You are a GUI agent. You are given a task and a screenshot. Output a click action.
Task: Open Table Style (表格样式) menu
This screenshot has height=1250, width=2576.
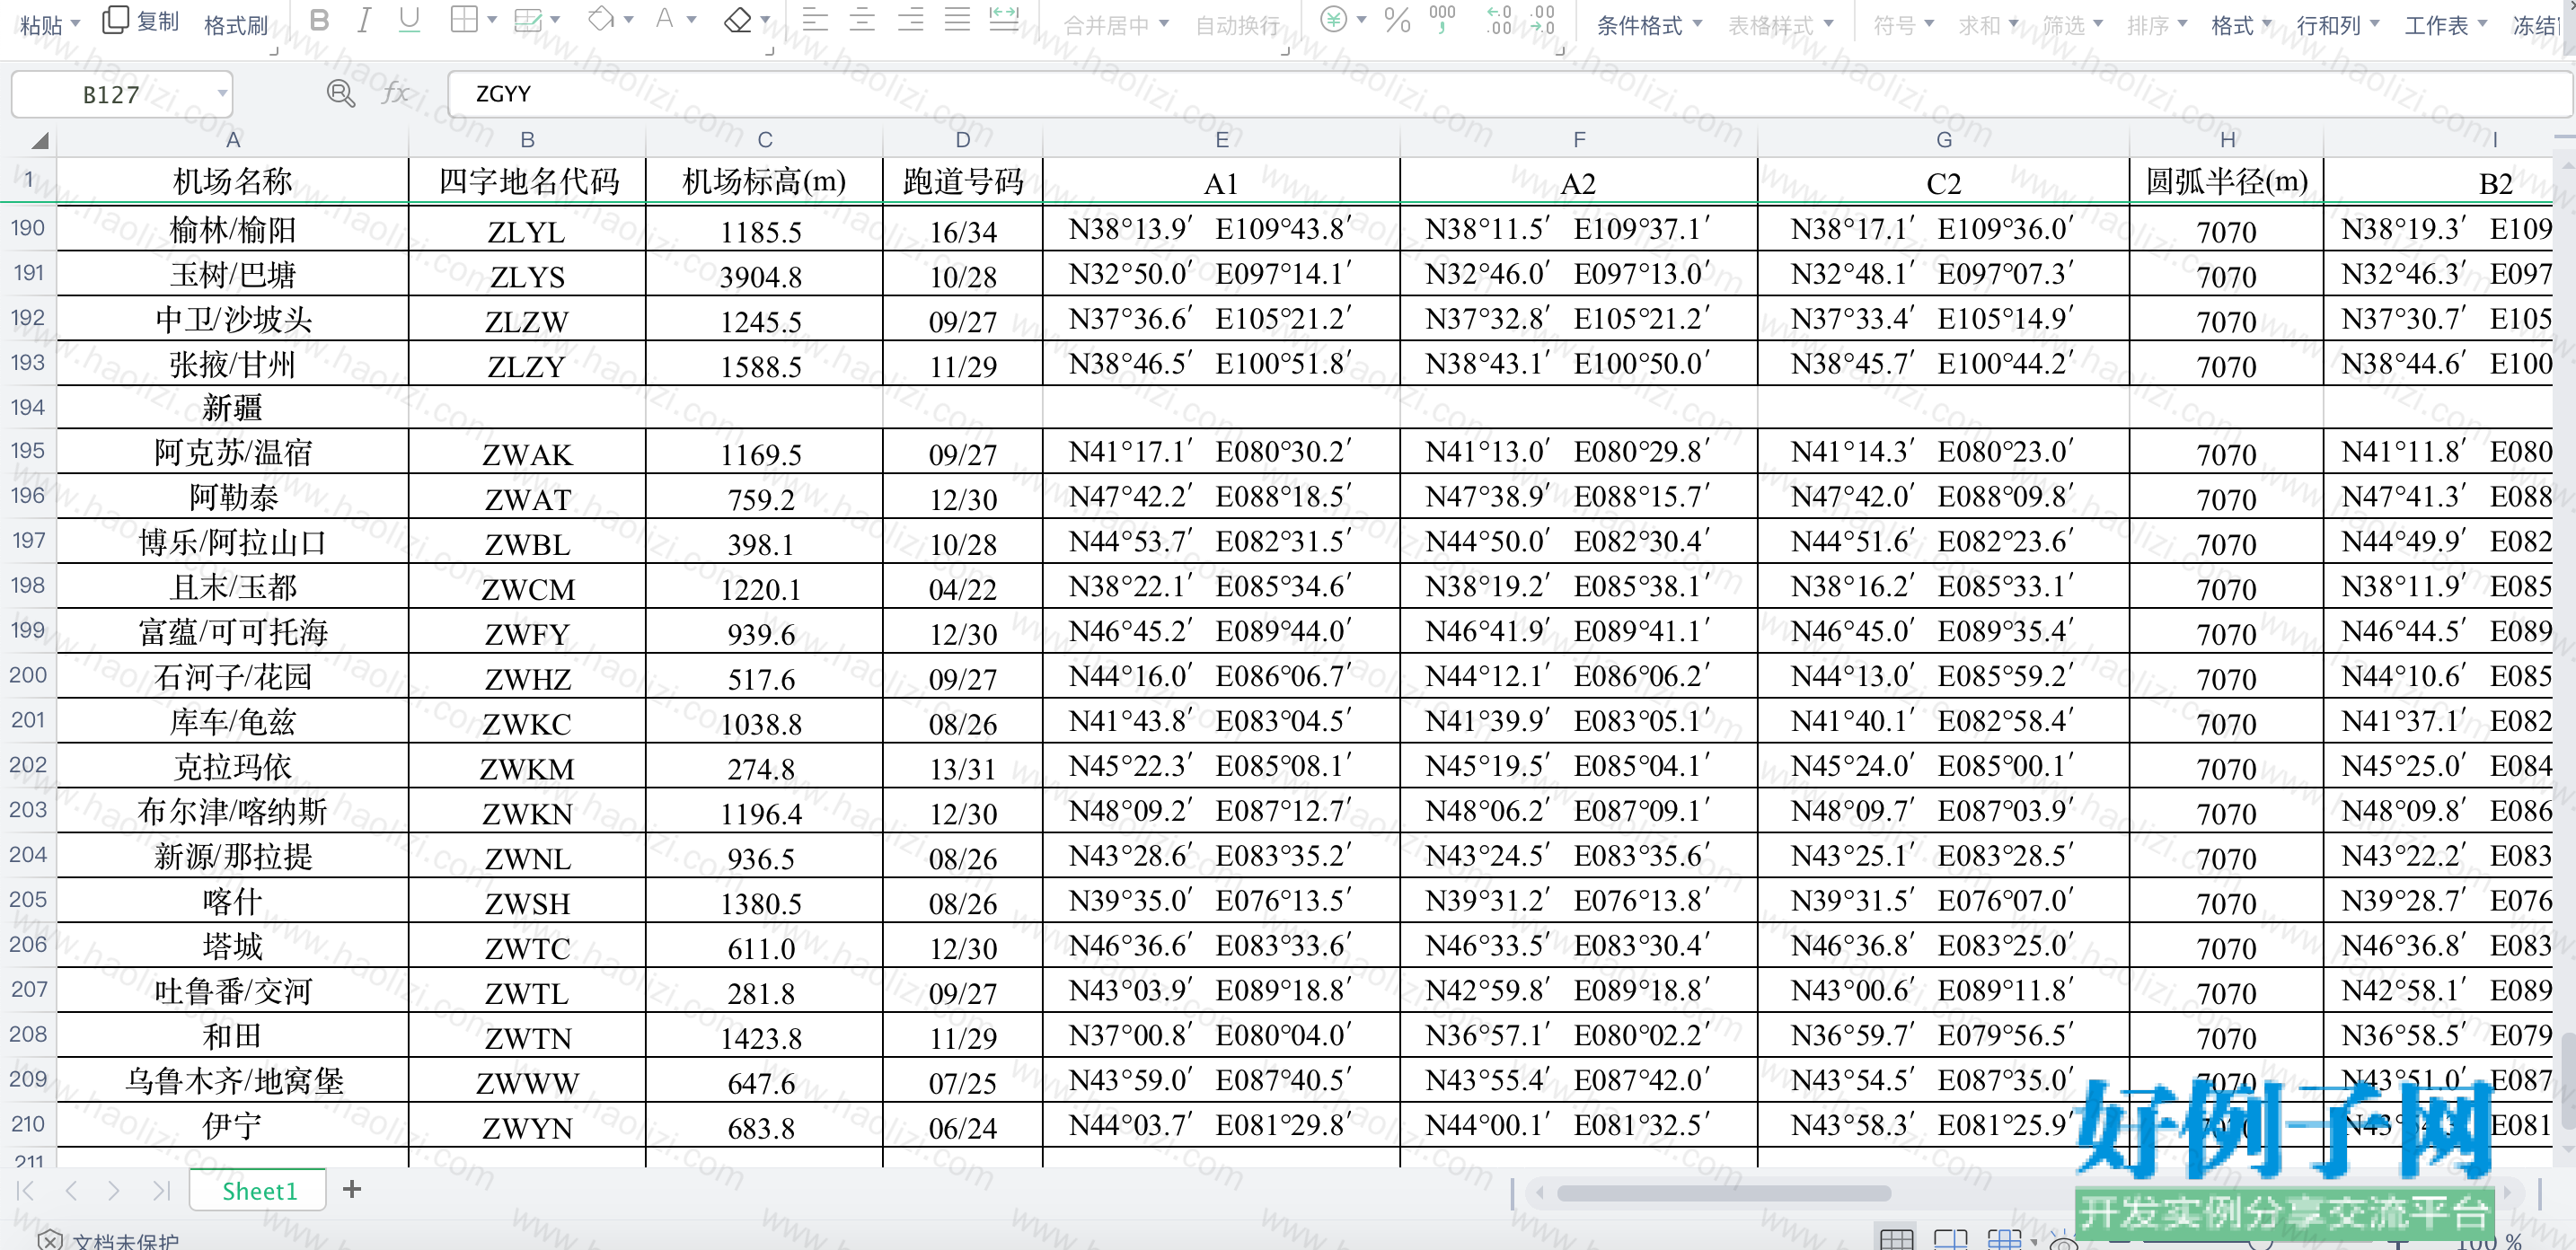(1781, 25)
